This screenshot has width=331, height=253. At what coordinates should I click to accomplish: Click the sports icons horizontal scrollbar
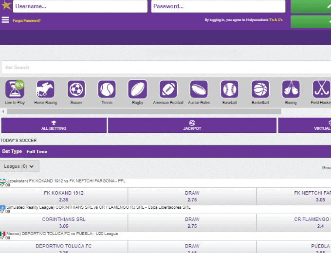(144, 111)
